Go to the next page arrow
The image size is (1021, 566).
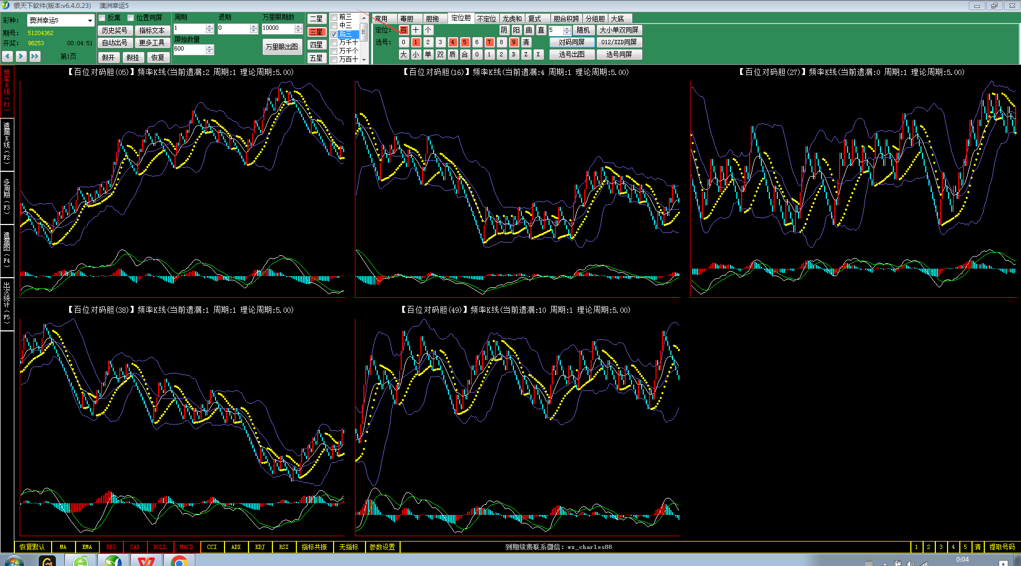coord(21,56)
